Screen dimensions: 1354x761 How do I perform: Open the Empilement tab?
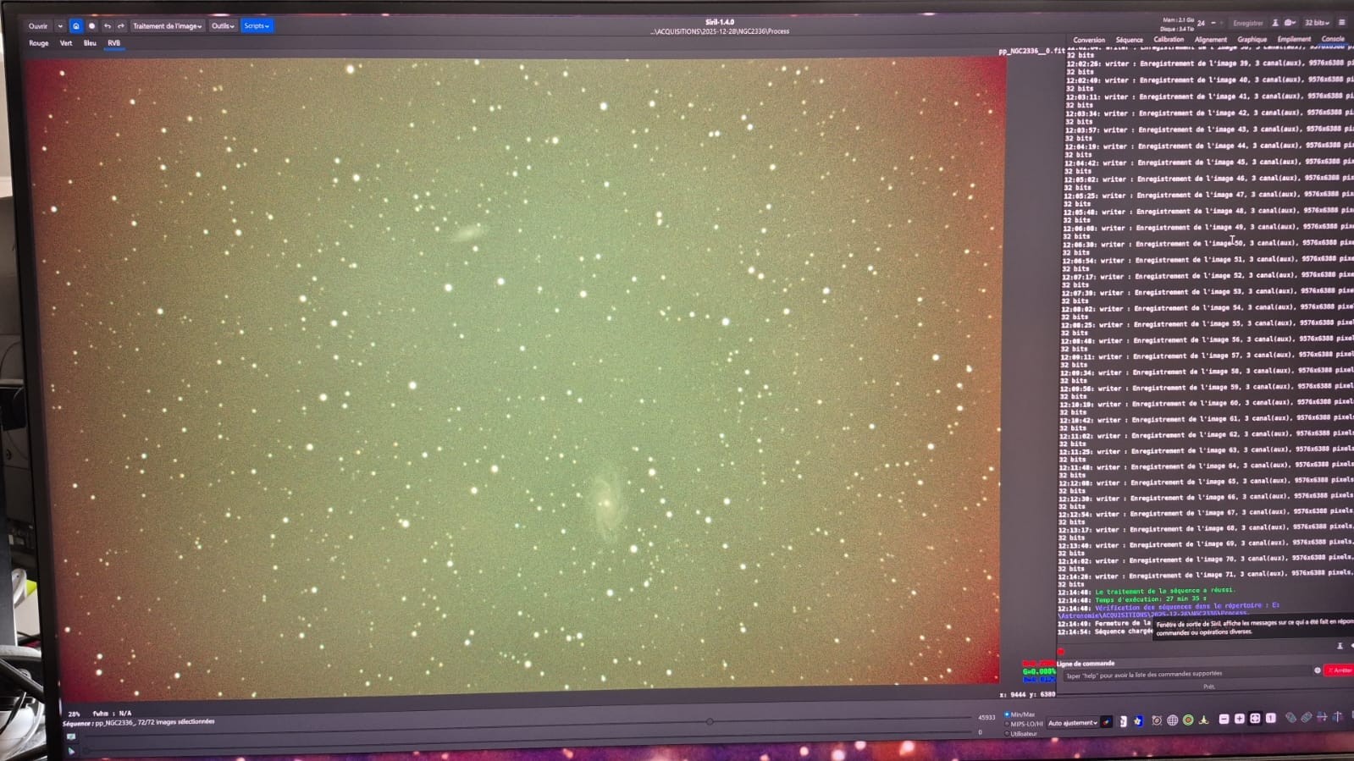click(x=1294, y=39)
